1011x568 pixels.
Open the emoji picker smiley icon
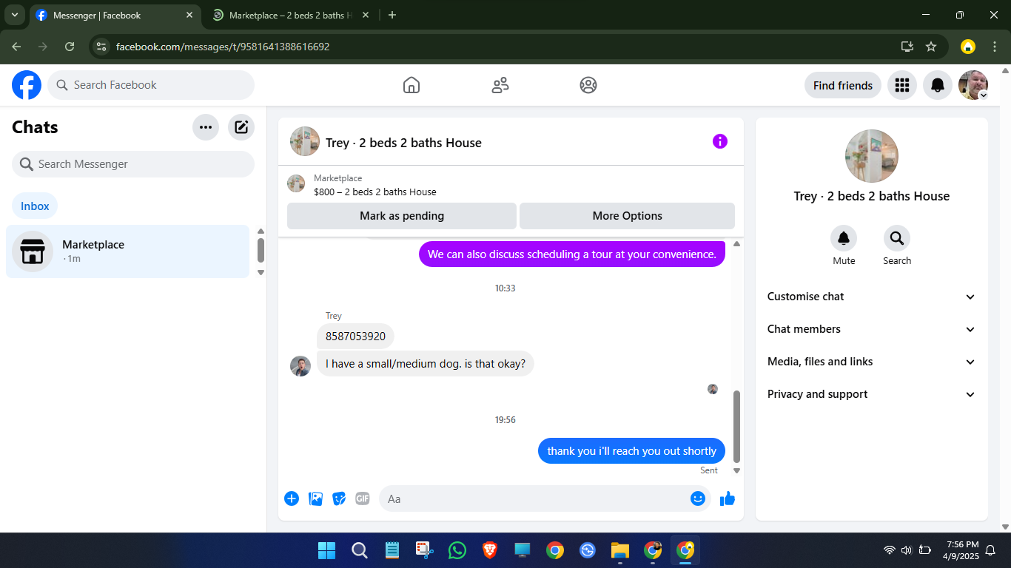698,498
